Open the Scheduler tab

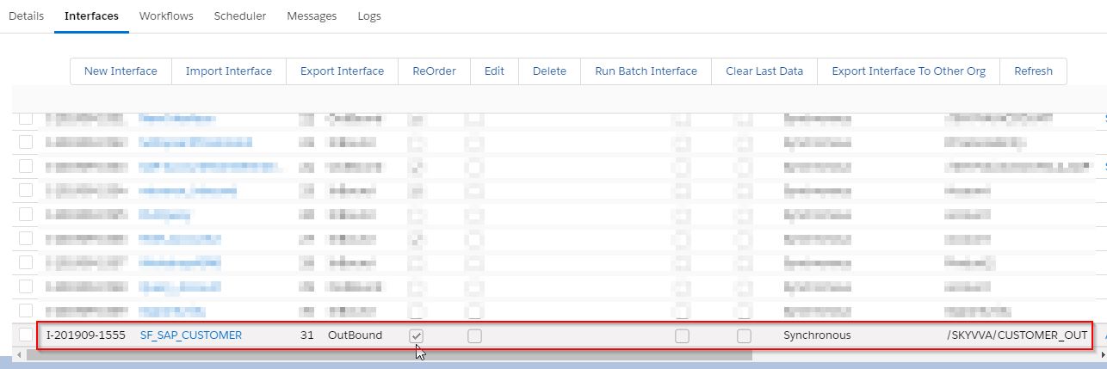(240, 16)
